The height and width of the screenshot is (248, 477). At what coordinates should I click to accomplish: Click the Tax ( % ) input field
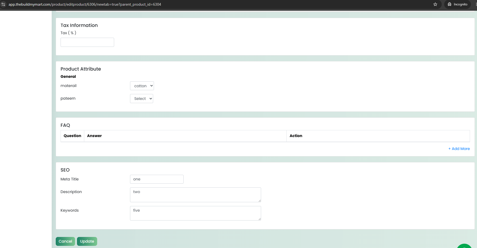pyautogui.click(x=87, y=42)
